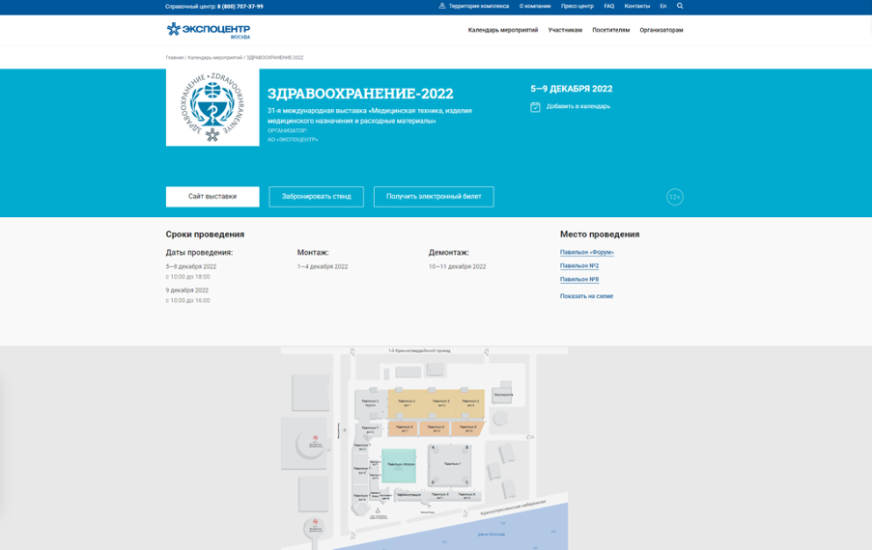Open the Павильон №8 venue link

pyautogui.click(x=579, y=279)
